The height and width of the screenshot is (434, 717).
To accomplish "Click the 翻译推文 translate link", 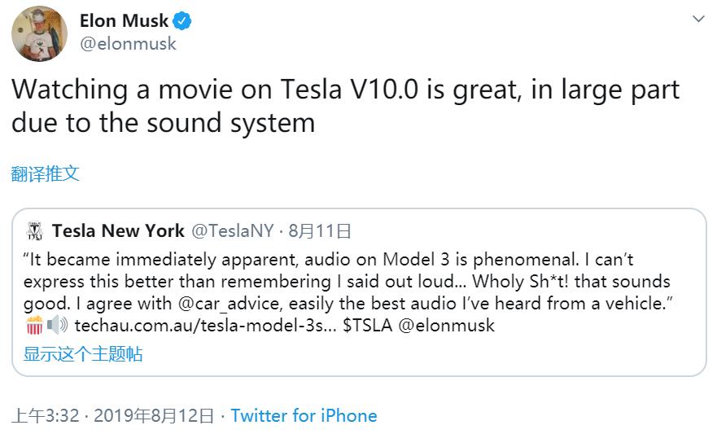I will pyautogui.click(x=46, y=173).
